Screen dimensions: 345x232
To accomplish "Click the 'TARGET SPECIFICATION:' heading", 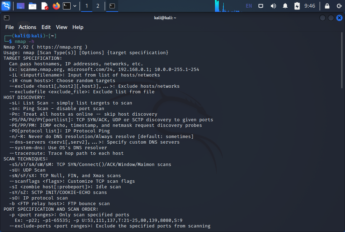I will [x=33, y=58].
